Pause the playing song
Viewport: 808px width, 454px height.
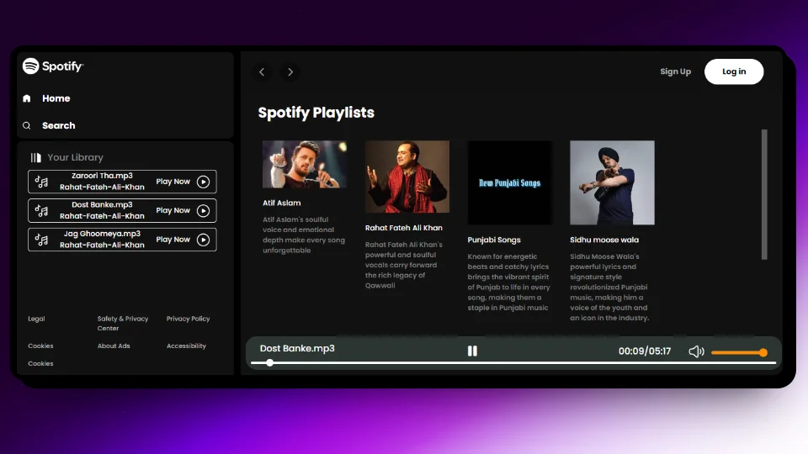point(472,351)
